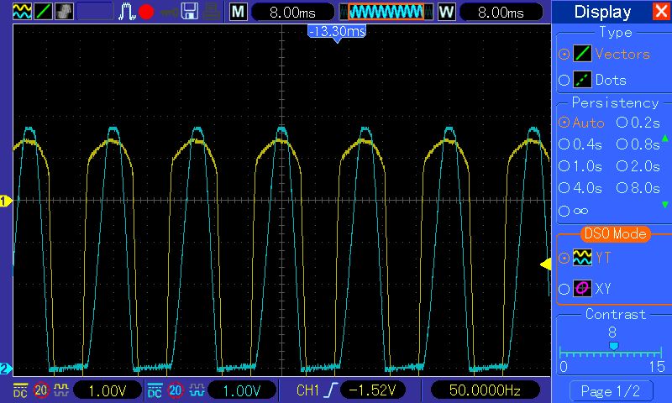Screen dimensions: 672x403
Task: Select Dots display type radio button
Action: pos(564,80)
